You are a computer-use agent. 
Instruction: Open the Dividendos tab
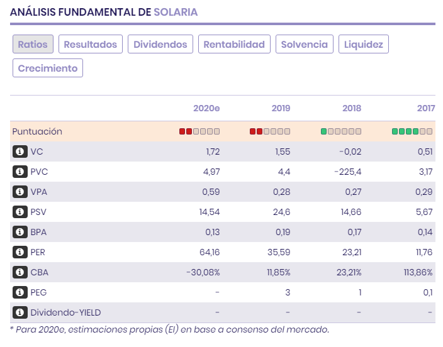click(160, 44)
